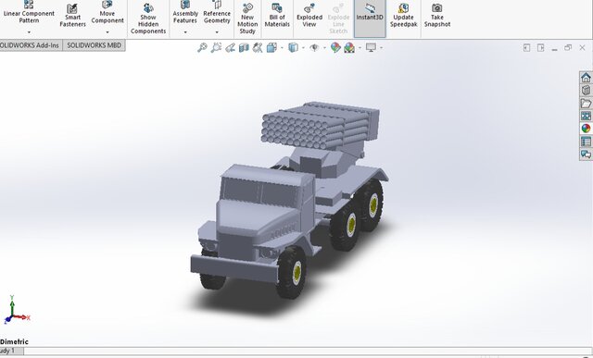Click Zoom to Fit magnifier icon
Image resolution: width=593 pixels, height=358 pixels.
point(202,47)
